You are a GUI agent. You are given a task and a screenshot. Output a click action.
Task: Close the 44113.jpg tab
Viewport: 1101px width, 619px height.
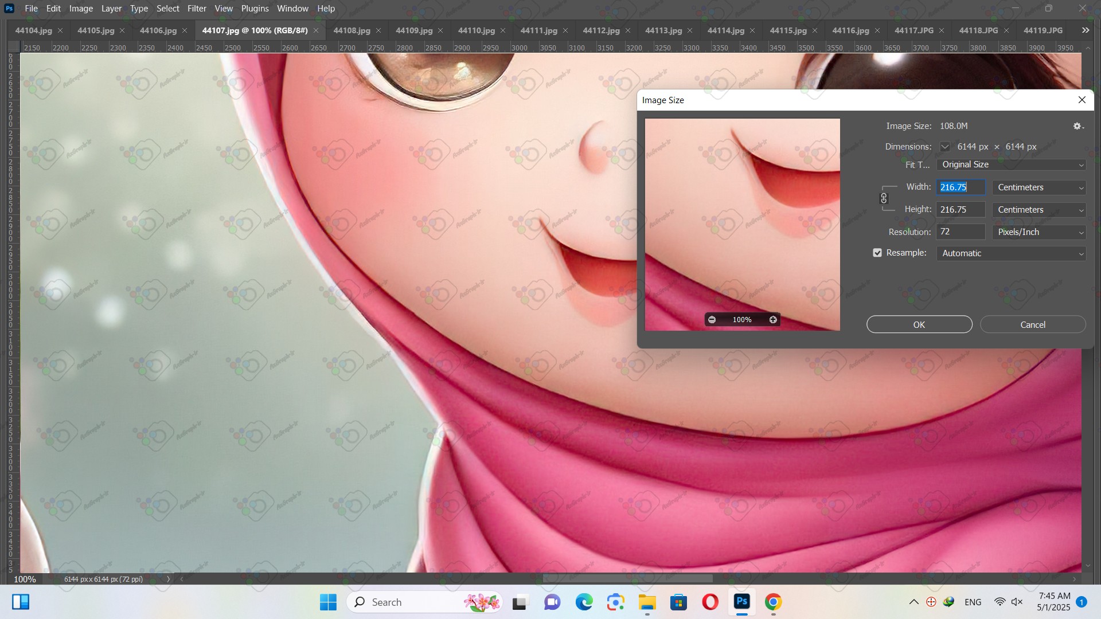point(690,30)
